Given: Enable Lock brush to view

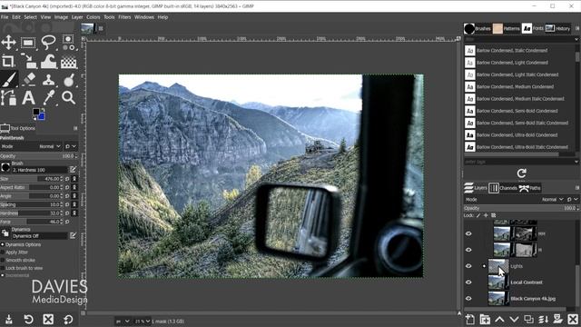Looking at the screenshot, I should (x=3, y=268).
